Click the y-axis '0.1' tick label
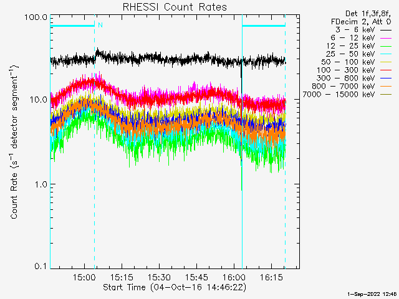Image resolution: width=399 pixels, height=299 pixels. pos(41,266)
